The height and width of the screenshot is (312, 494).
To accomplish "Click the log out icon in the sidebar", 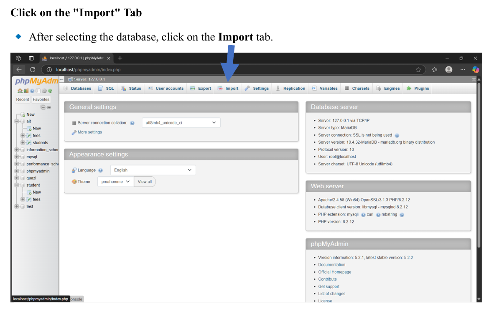I will [x=26, y=91].
